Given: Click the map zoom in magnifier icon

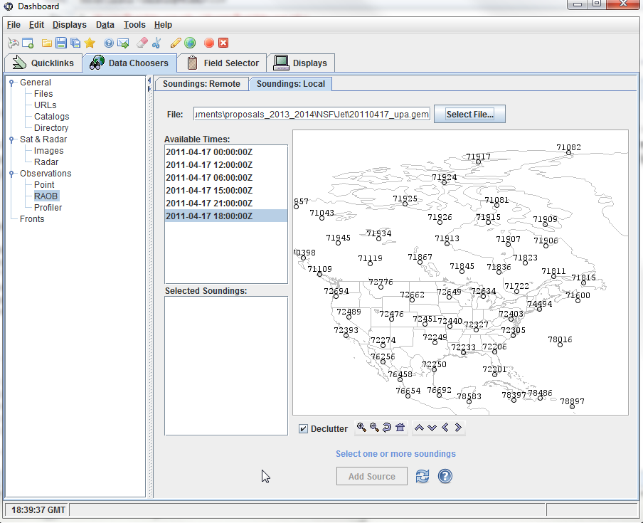Looking at the screenshot, I should pos(361,428).
